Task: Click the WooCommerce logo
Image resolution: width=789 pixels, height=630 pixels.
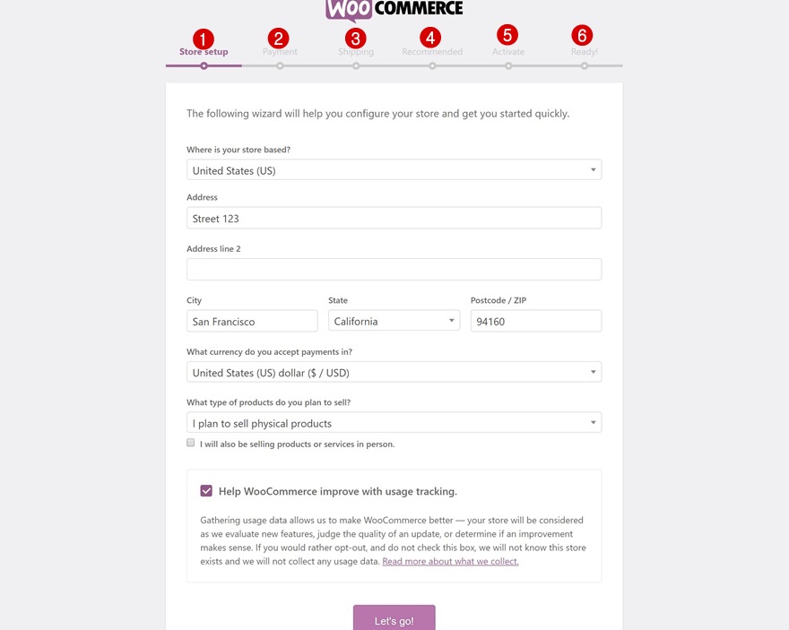Action: pos(394,10)
